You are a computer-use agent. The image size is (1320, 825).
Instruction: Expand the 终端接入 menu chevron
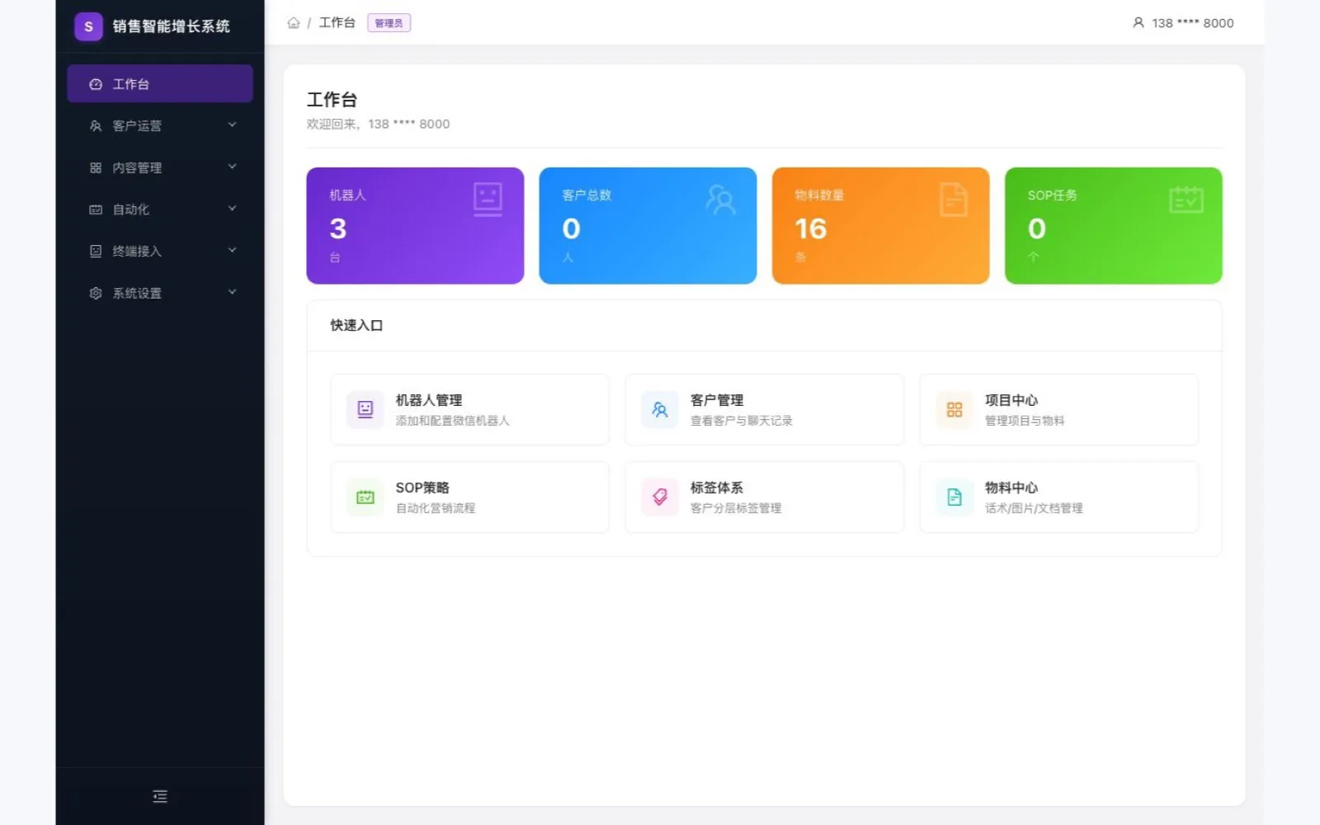tap(232, 250)
